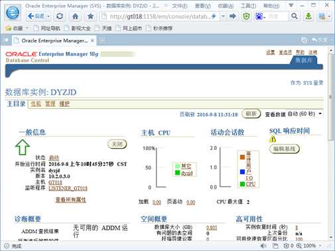335x251 pixels.
Task: Click the browser 'e' logo icon
Action: tap(13, 13)
